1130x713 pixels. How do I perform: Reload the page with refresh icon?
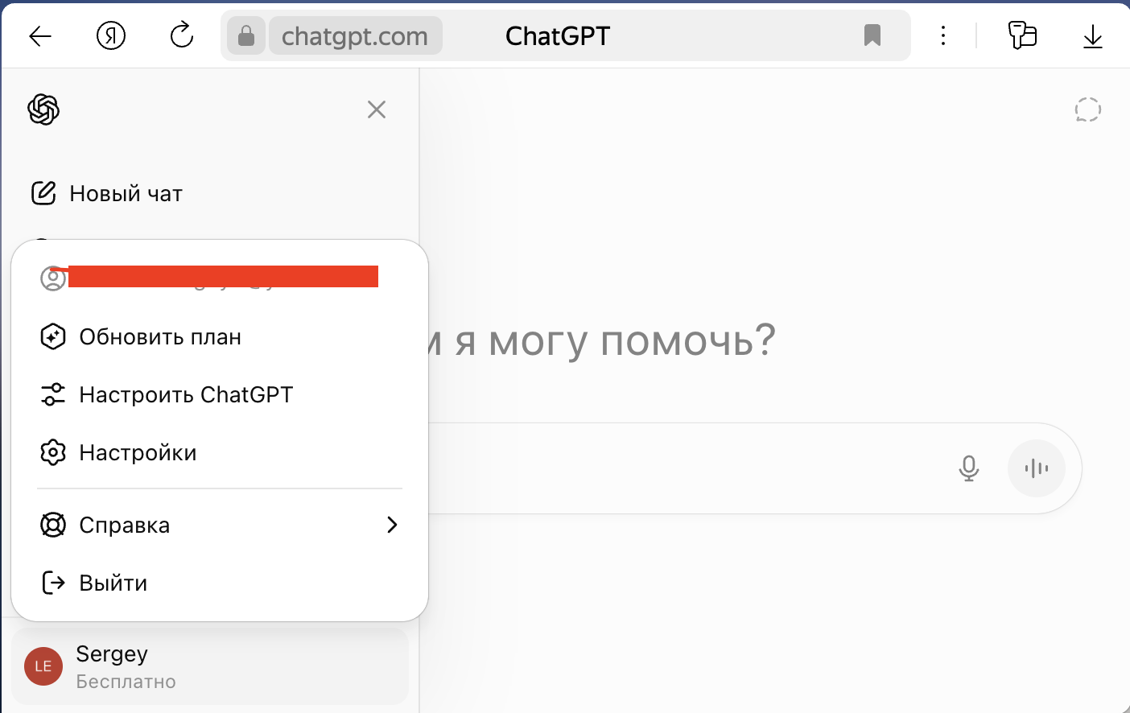tap(182, 36)
